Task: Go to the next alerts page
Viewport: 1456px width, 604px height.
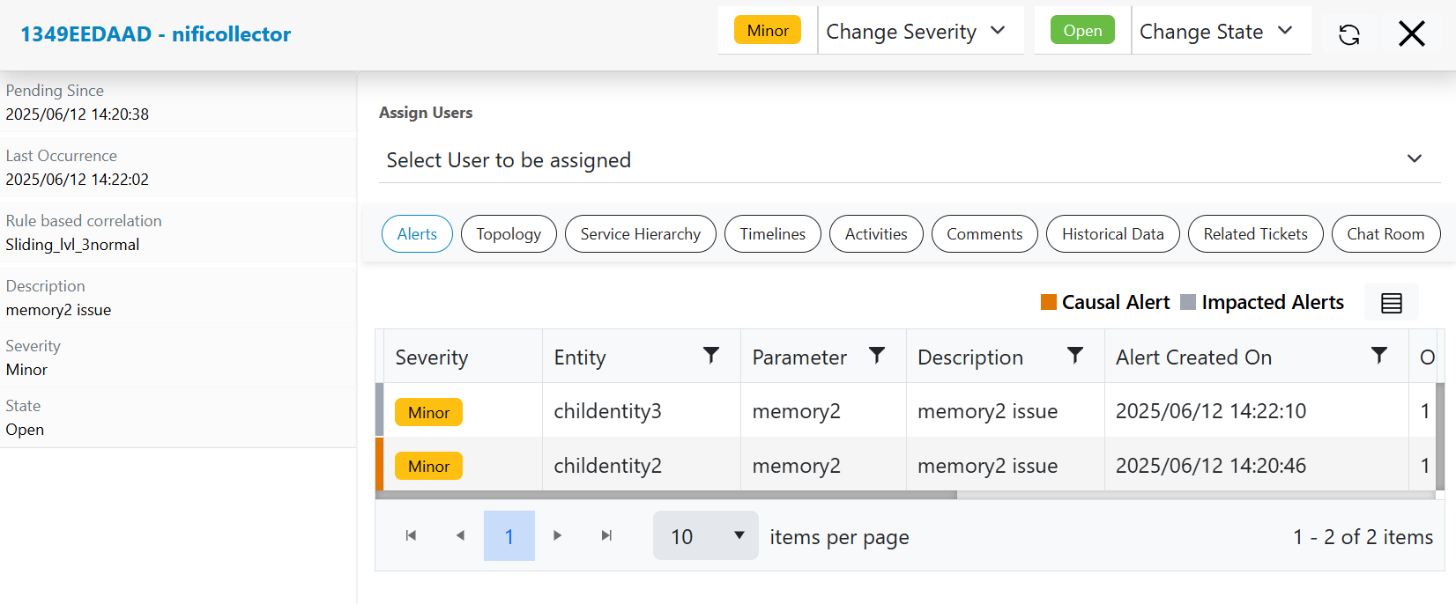Action: (x=557, y=535)
